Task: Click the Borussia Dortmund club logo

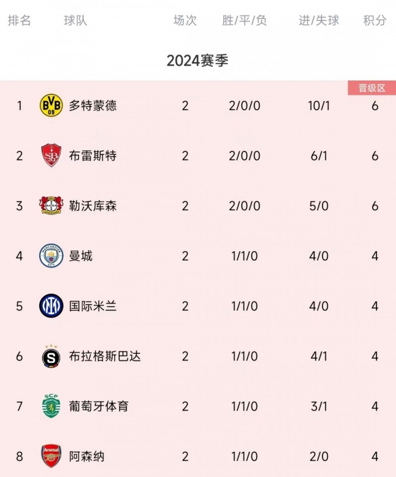Action: (51, 105)
